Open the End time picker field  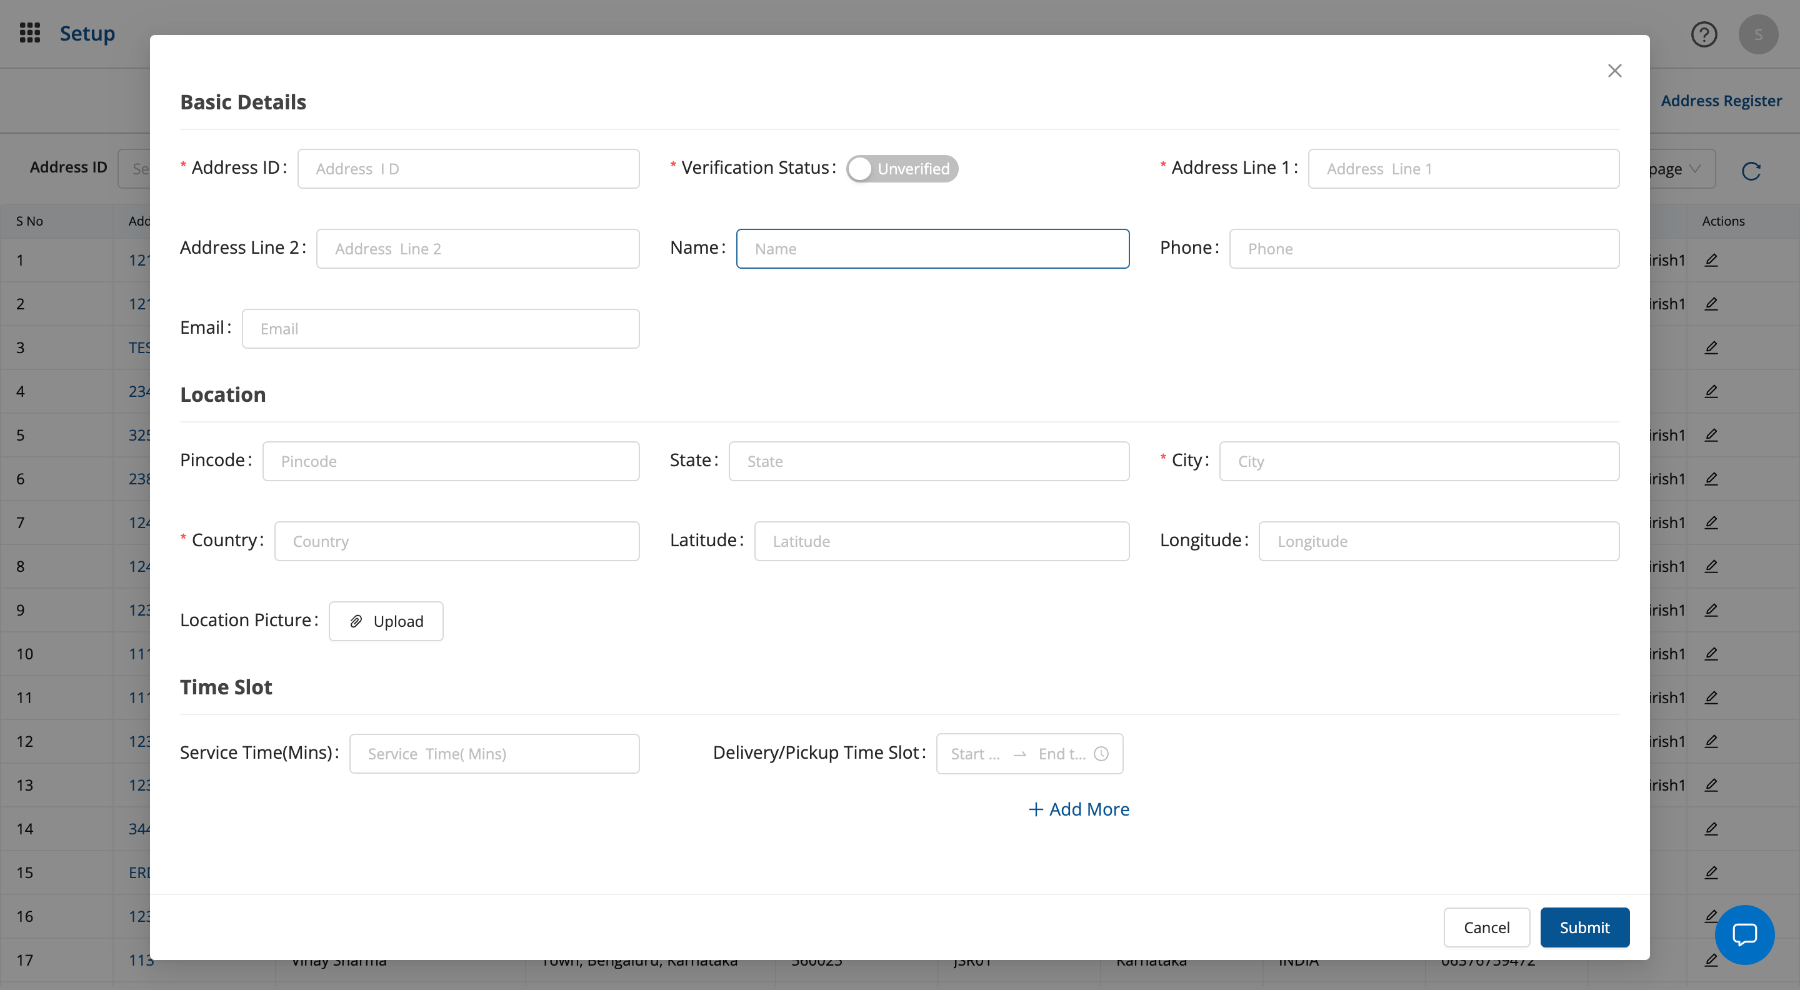[1061, 754]
